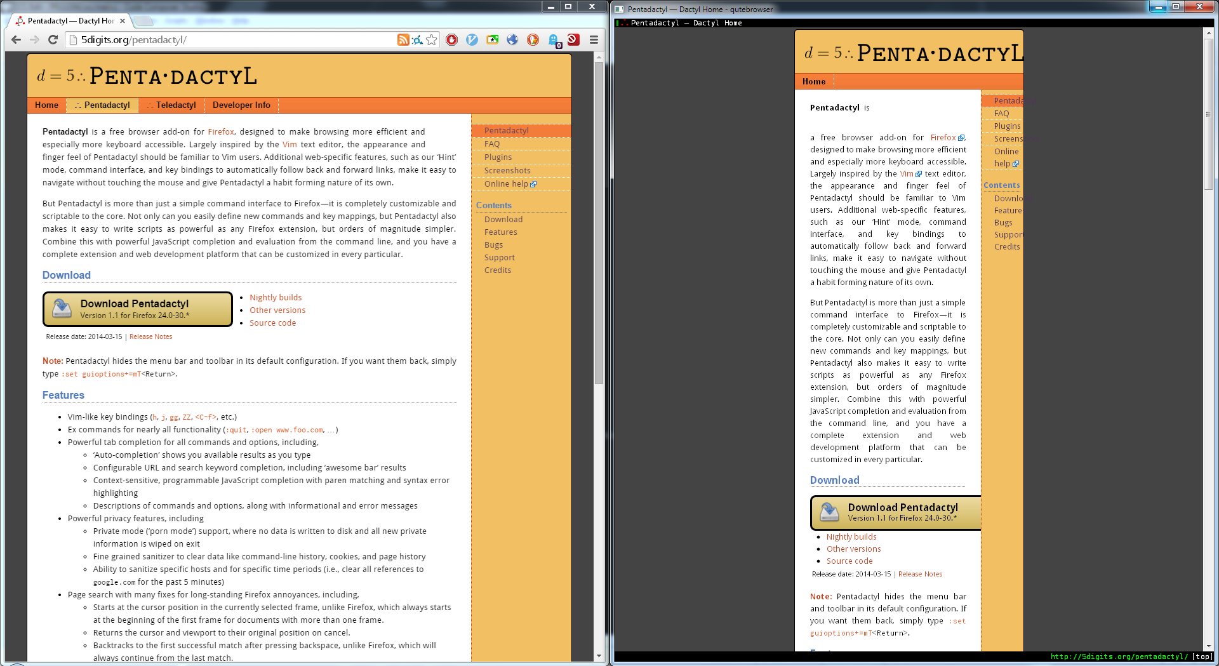Open the Vimium blue V extension

[x=472, y=39]
